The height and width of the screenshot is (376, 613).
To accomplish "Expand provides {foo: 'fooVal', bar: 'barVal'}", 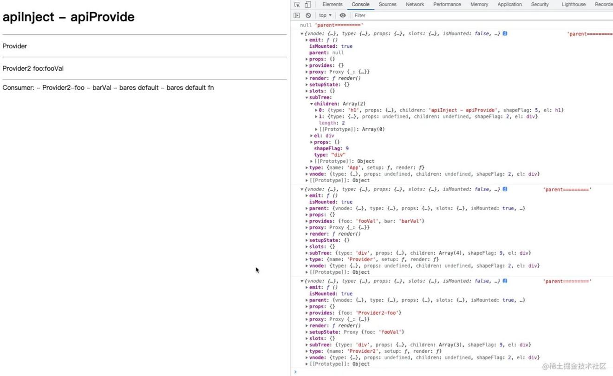I will [x=307, y=221].
